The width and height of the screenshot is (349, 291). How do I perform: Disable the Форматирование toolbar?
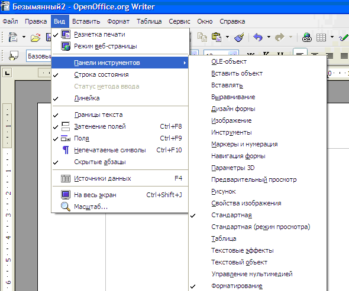pos(258,286)
